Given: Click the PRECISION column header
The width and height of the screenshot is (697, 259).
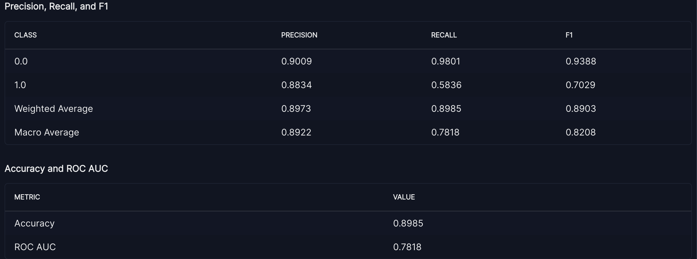Looking at the screenshot, I should 299,35.
